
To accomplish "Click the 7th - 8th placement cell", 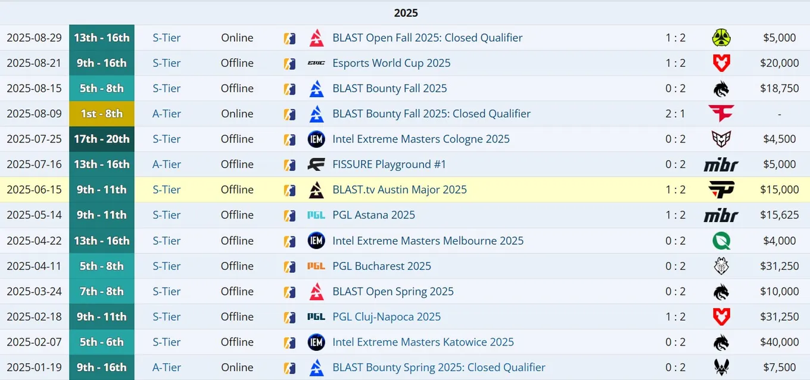I will [102, 291].
